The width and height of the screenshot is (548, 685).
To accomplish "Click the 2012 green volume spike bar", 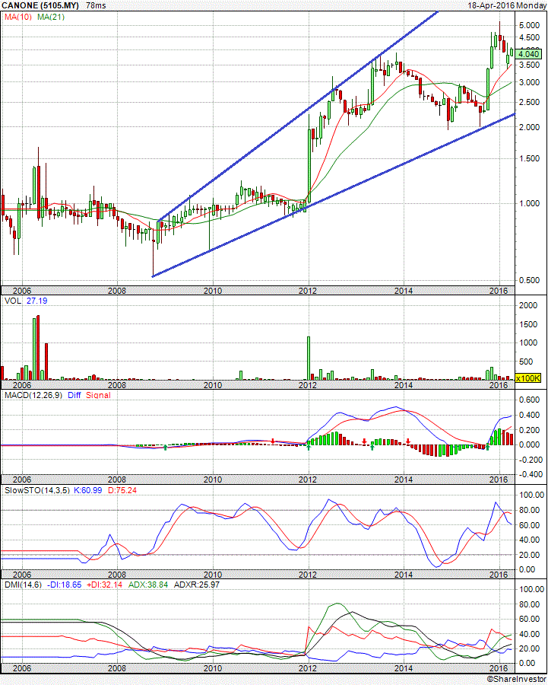I will [x=309, y=358].
